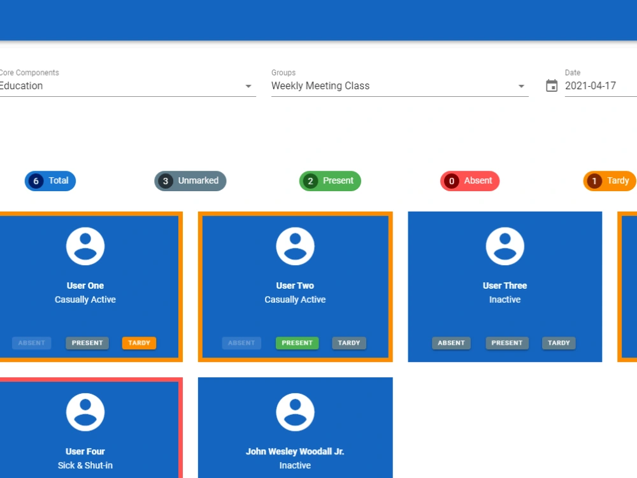Click User Four's profile avatar icon

pos(85,411)
